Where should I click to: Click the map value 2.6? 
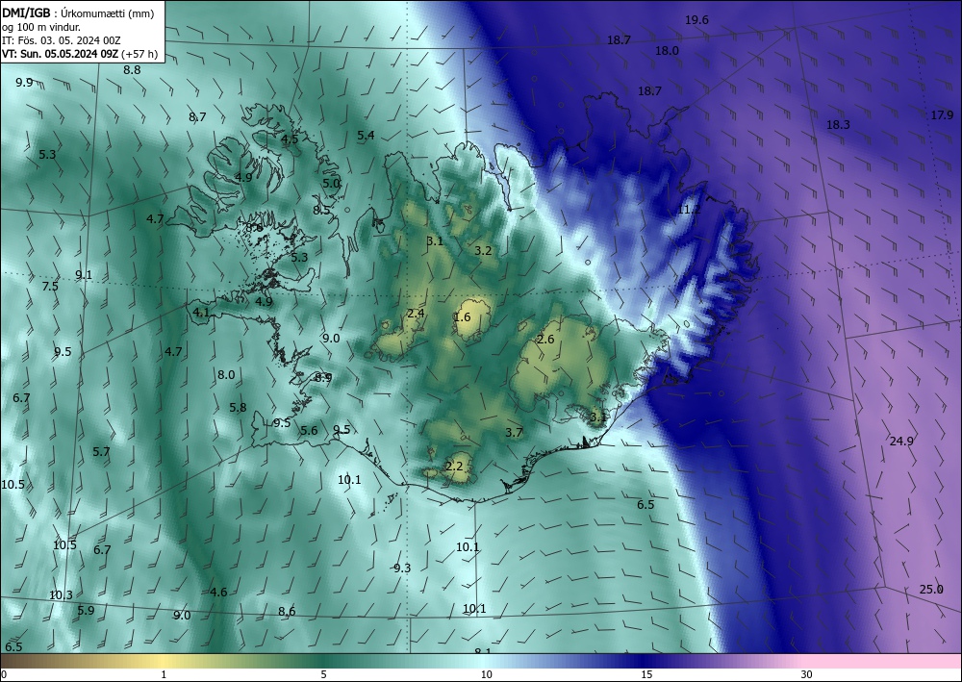[545, 340]
